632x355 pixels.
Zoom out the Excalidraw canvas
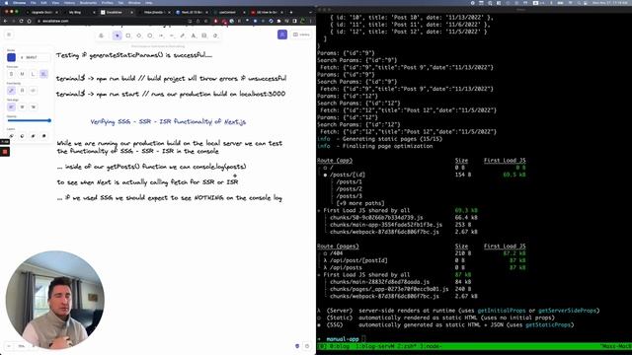(9, 346)
